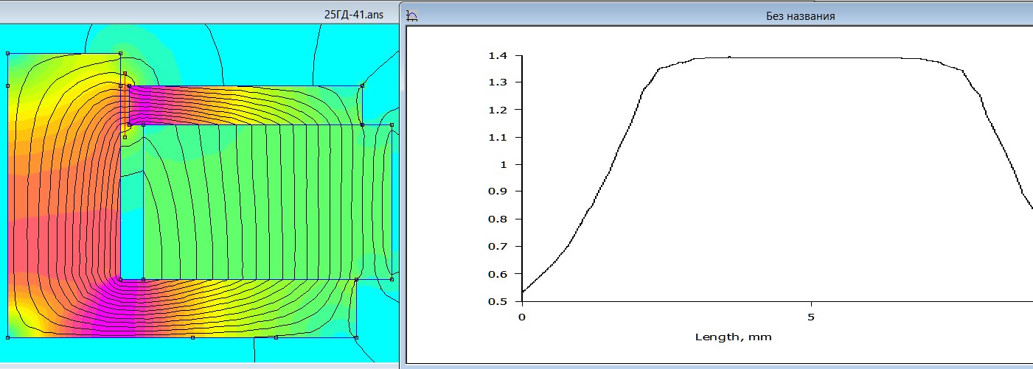Click the bottom-right corner node of bottom plate
The image size is (1033, 369).
pos(356,337)
